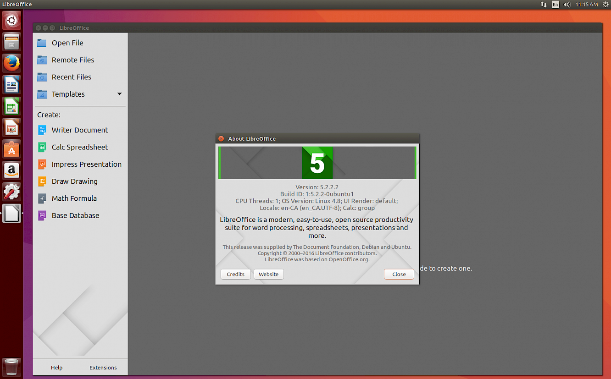Screen dimensions: 611x379
Task: Click the 11:15 AM clock
Action: pyautogui.click(x=587, y=5)
